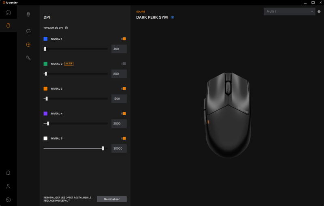Click the Niveau 3 orange color swatch
Viewport: 324px width, 206px height.
(x=45, y=88)
